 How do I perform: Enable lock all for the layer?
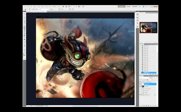click(x=147, y=80)
